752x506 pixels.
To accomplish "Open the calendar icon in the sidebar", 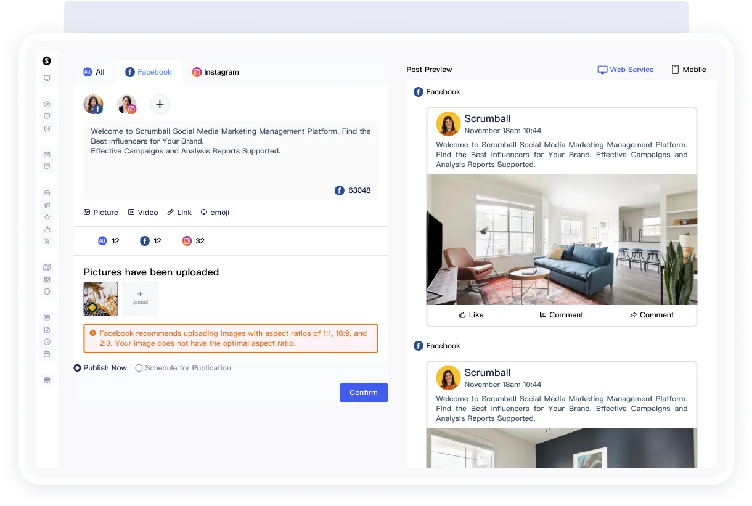I will (47, 354).
